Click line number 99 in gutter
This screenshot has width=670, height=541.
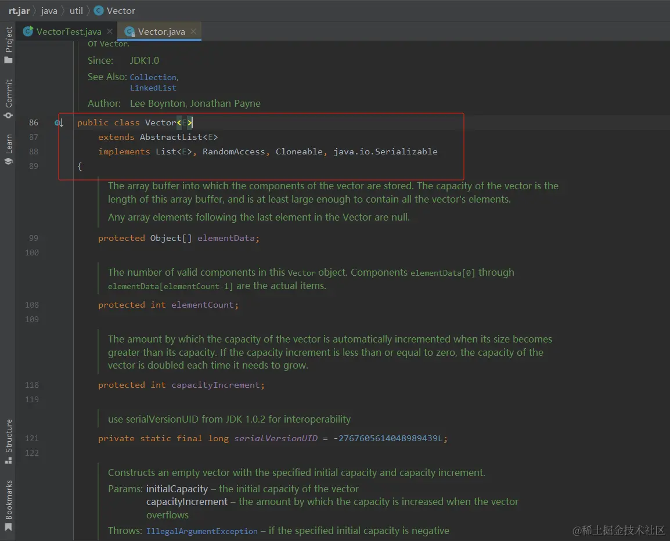(34, 238)
